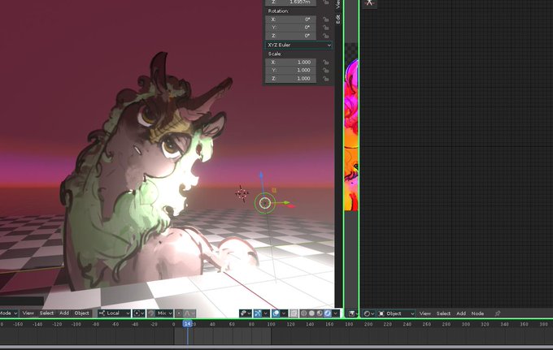Open the View menu in the 3D viewport header
This screenshot has width=553, height=350.
click(28, 313)
